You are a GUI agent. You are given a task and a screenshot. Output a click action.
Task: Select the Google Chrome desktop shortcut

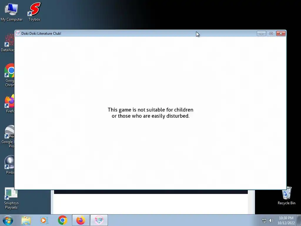coord(9,75)
